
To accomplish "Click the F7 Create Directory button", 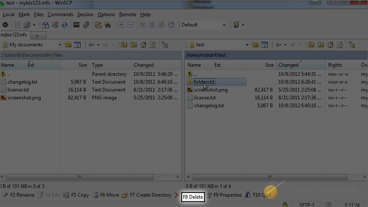I will pos(147,195).
